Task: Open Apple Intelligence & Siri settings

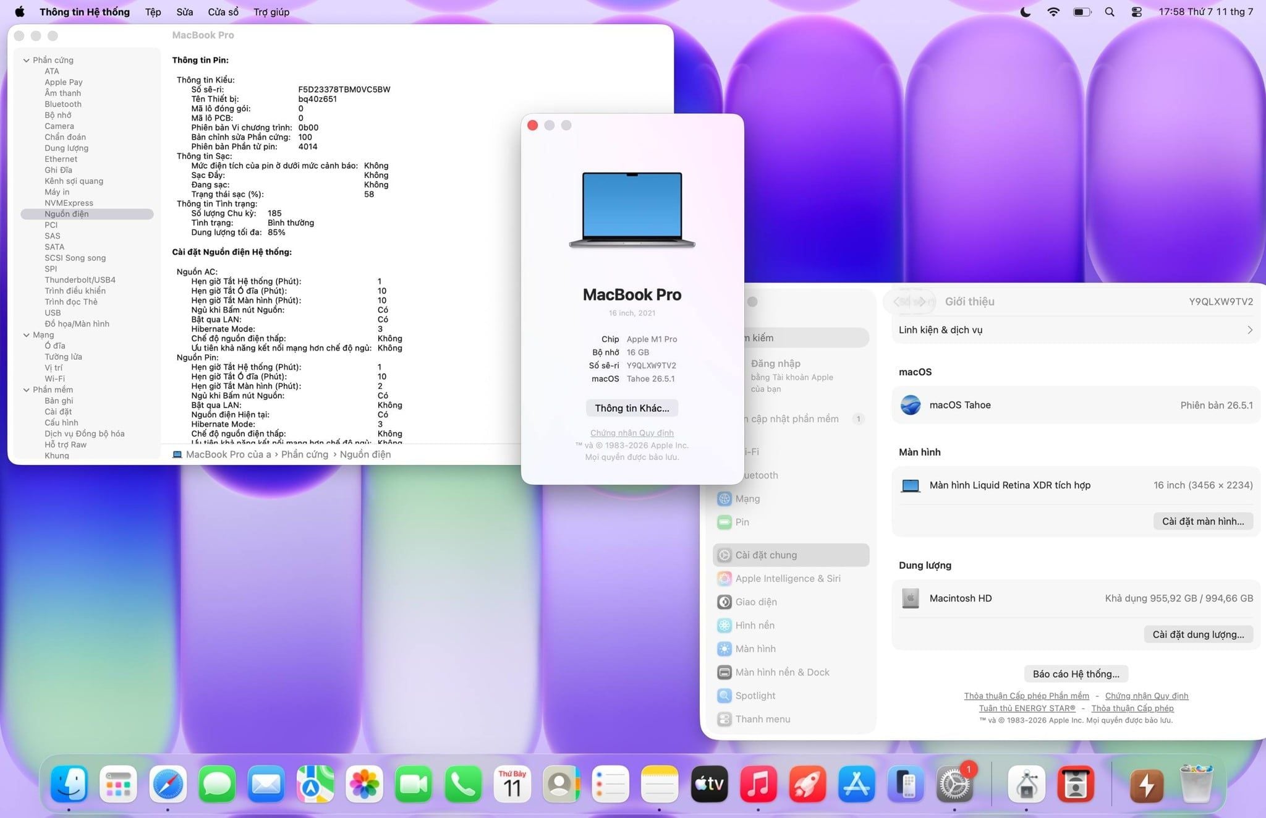Action: tap(791, 578)
